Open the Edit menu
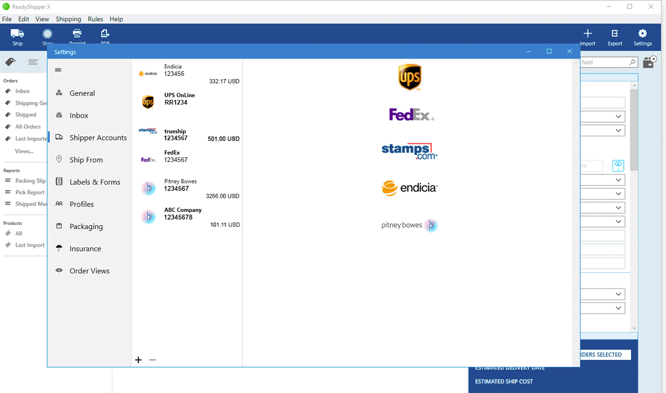 tap(23, 19)
